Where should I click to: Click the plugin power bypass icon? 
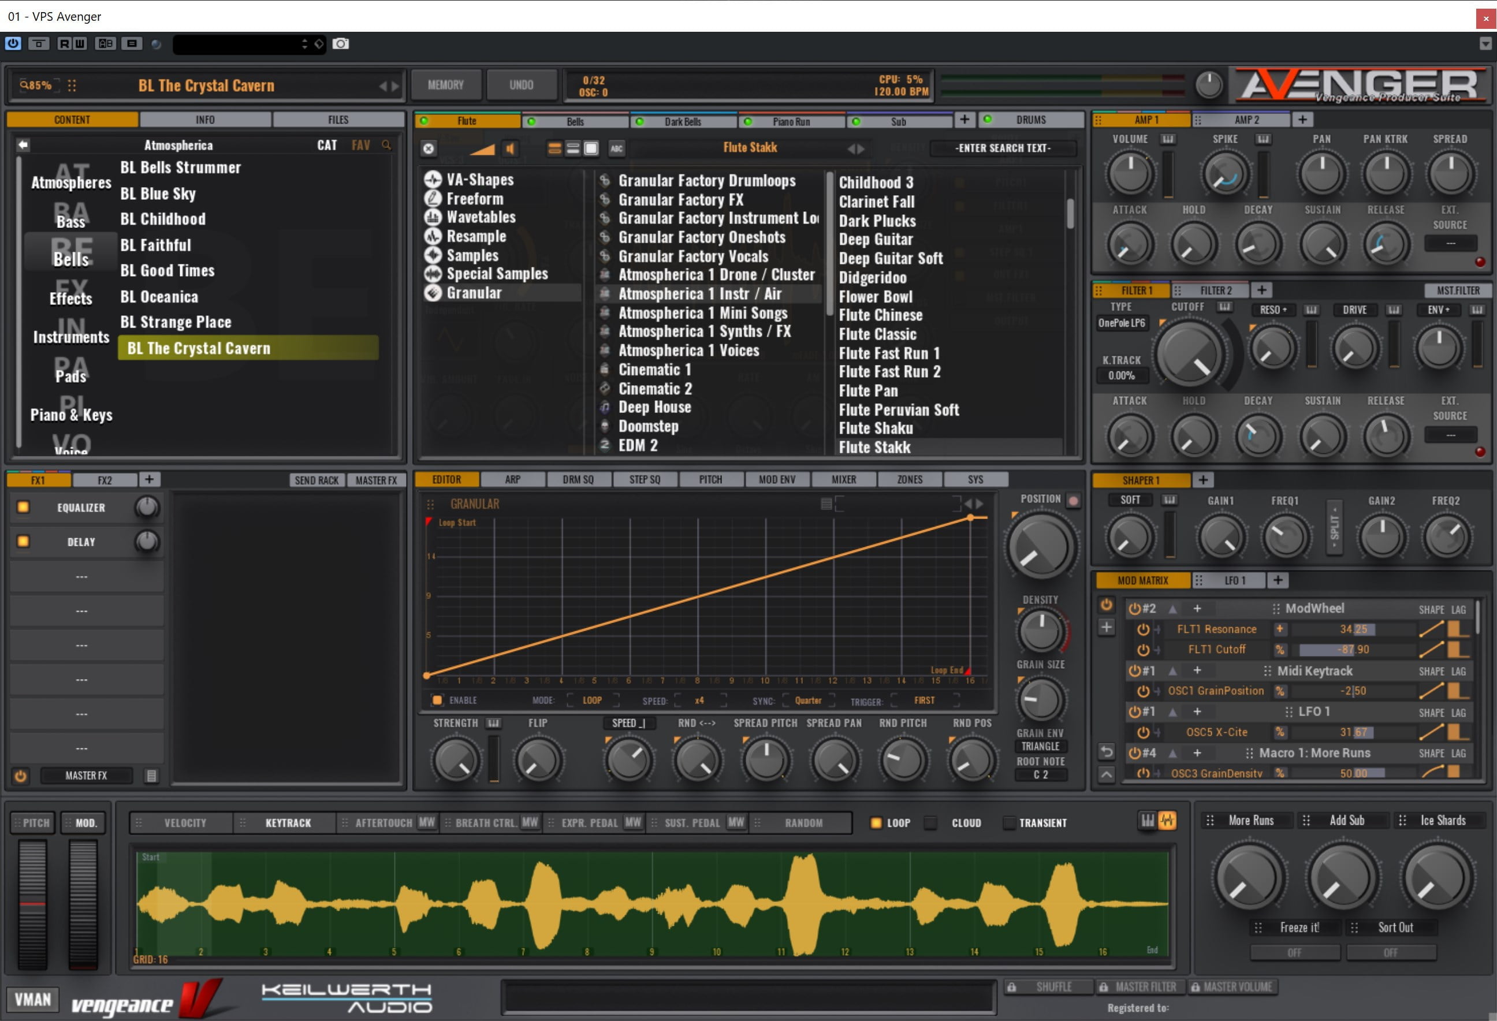pos(13,44)
